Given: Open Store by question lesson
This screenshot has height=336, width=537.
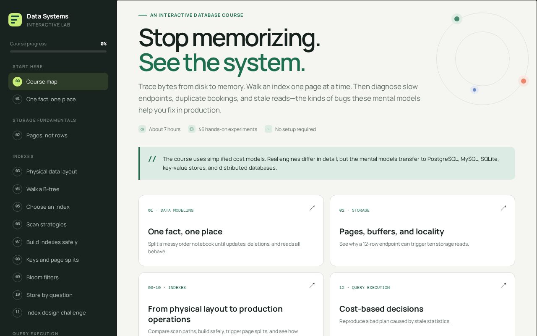Looking at the screenshot, I should (x=58, y=295).
